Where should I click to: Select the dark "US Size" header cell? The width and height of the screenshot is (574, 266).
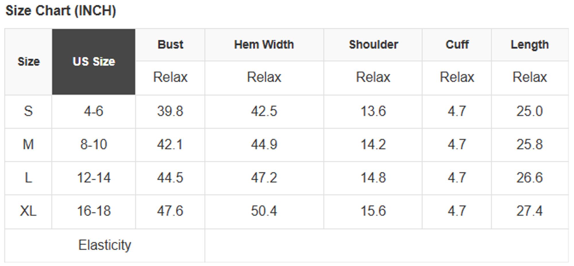coord(94,61)
